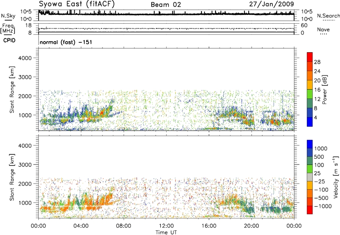Click the 'N.Search' legend label

[x=329, y=16]
